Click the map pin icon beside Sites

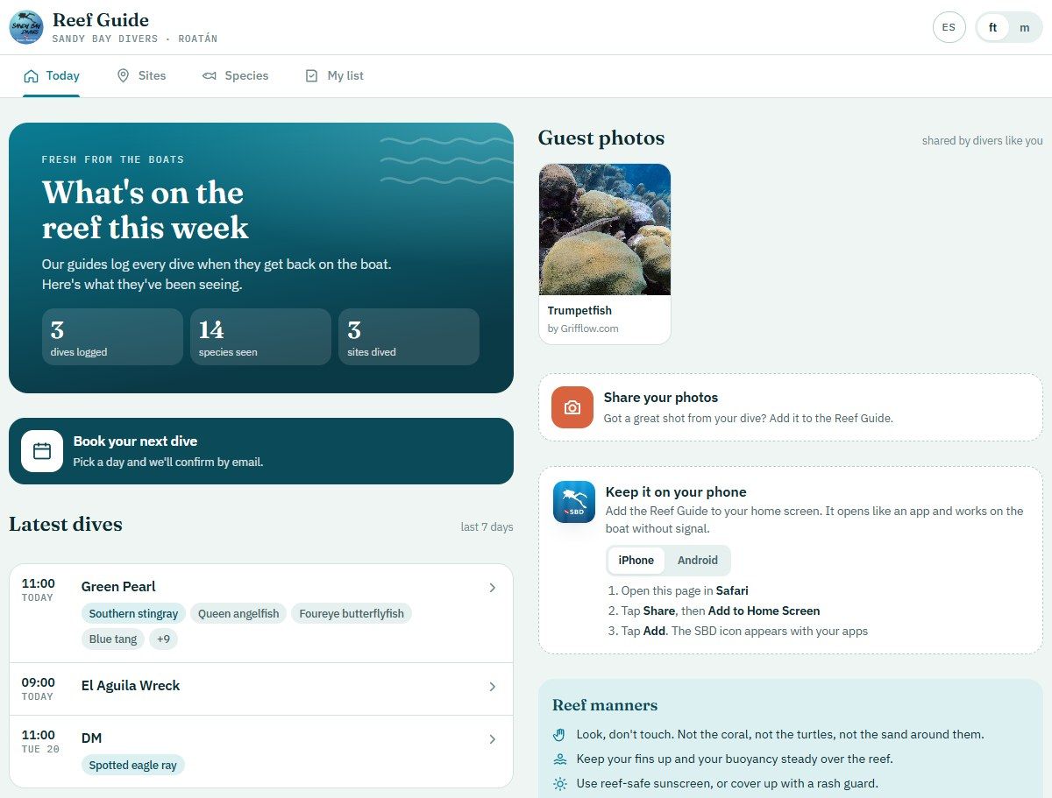(x=124, y=76)
